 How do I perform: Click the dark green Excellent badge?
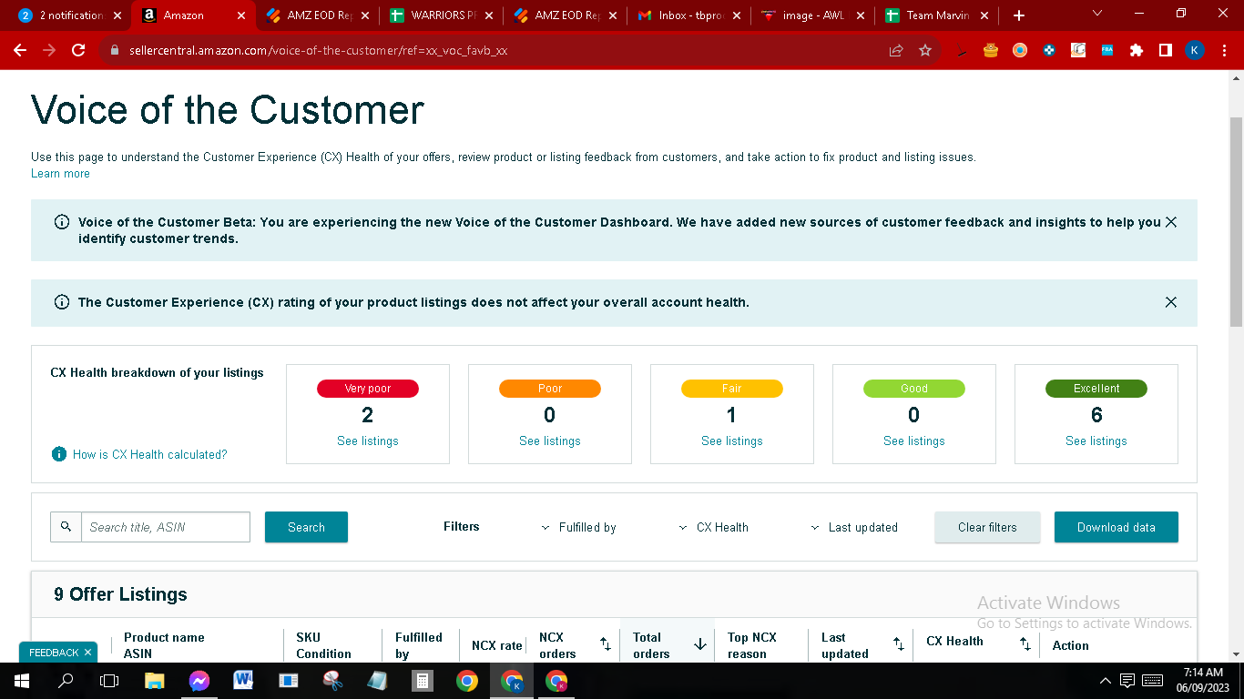point(1096,389)
